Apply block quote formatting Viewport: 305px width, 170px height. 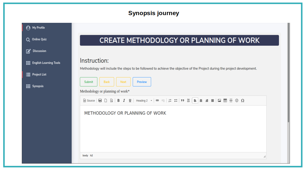point(182,101)
